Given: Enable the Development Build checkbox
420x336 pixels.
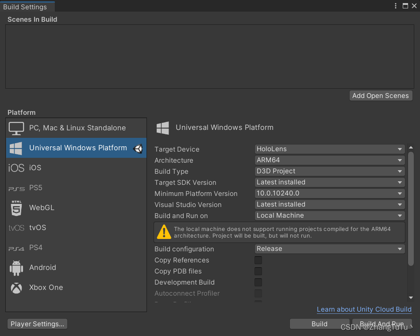Looking at the screenshot, I should [258, 282].
